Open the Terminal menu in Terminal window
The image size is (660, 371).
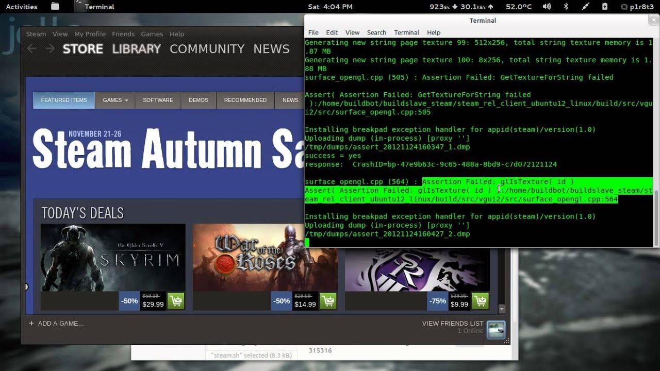tap(407, 32)
